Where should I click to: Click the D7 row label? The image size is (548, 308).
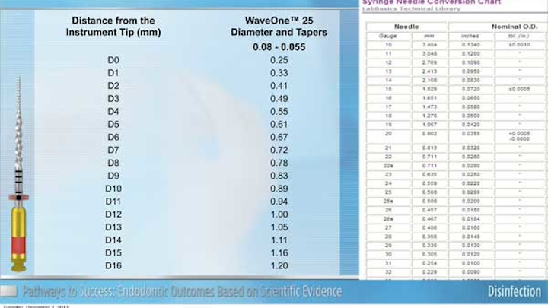[x=113, y=150]
